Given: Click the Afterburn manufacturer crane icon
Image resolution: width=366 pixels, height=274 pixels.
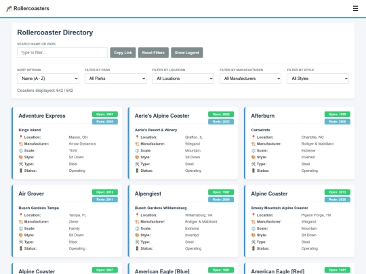Looking at the screenshot, I should (253, 143).
